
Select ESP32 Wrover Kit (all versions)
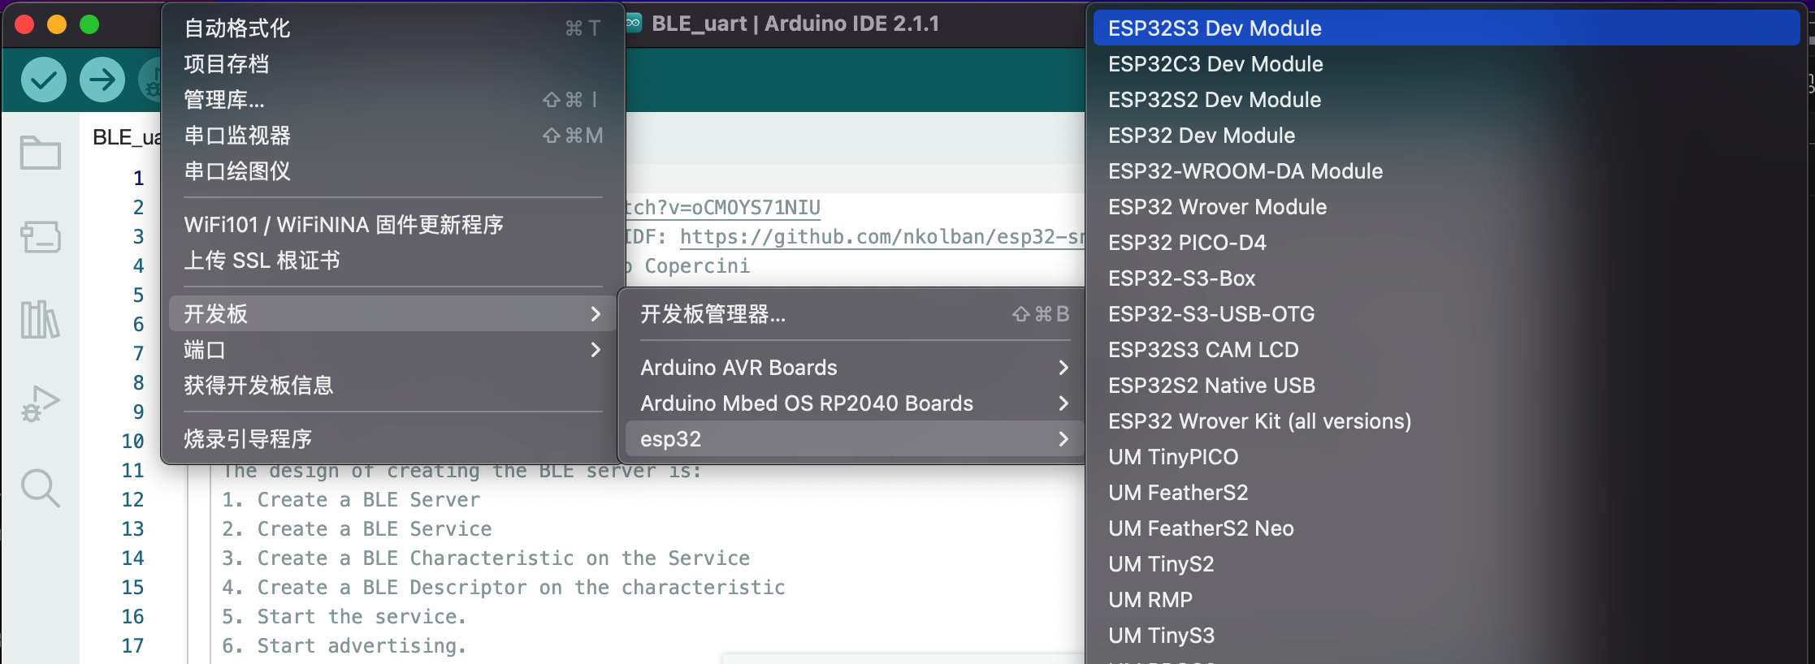[1446, 421]
